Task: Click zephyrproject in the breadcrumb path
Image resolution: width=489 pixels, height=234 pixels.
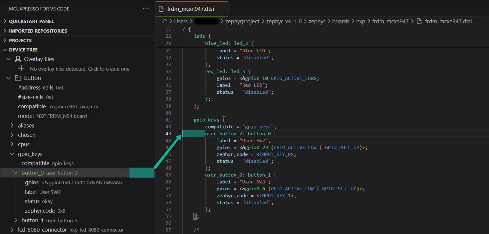Action: click(242, 21)
